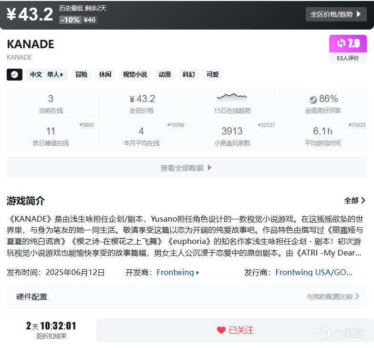Expand the 中文 单人 language tag

[x=47, y=74]
